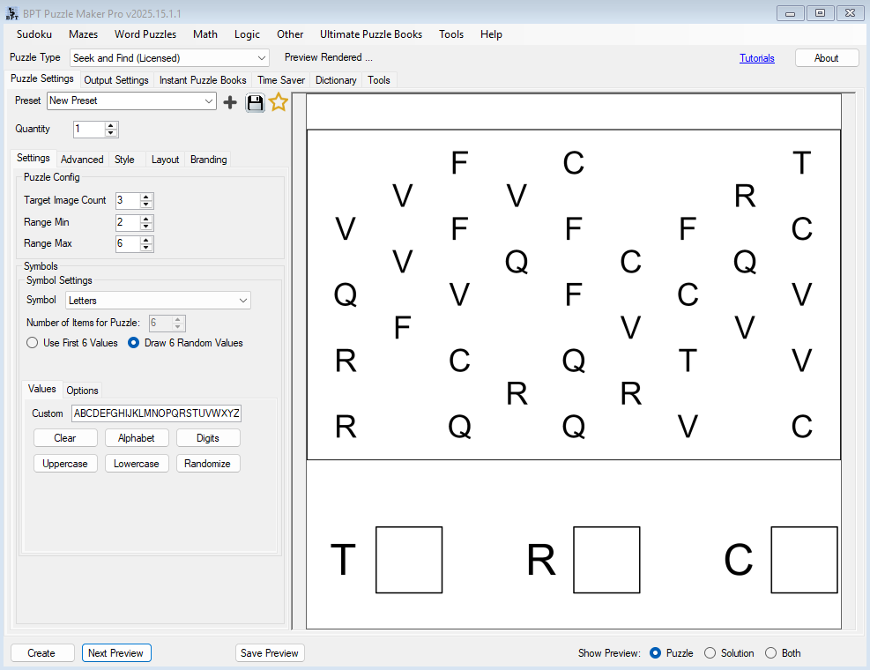
Task: Click the floppy disk save preset icon
Action: [x=255, y=102]
